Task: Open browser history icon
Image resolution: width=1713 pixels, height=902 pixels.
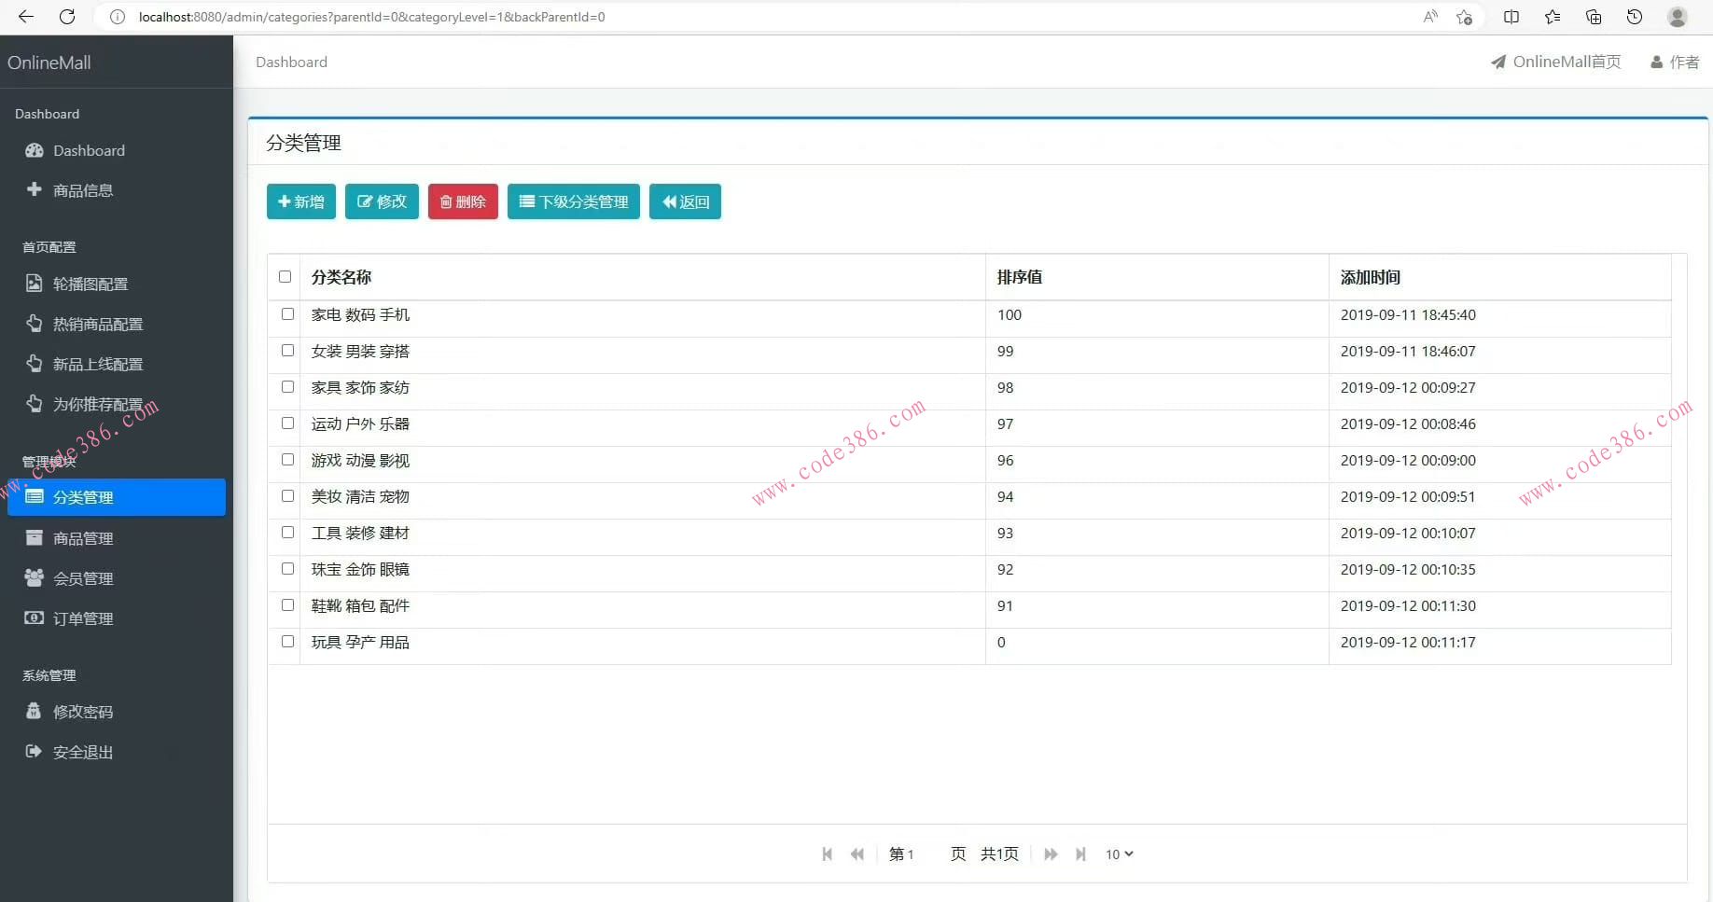Action: (x=1635, y=17)
